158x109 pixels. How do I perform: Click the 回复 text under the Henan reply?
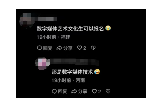tap(63, 92)
